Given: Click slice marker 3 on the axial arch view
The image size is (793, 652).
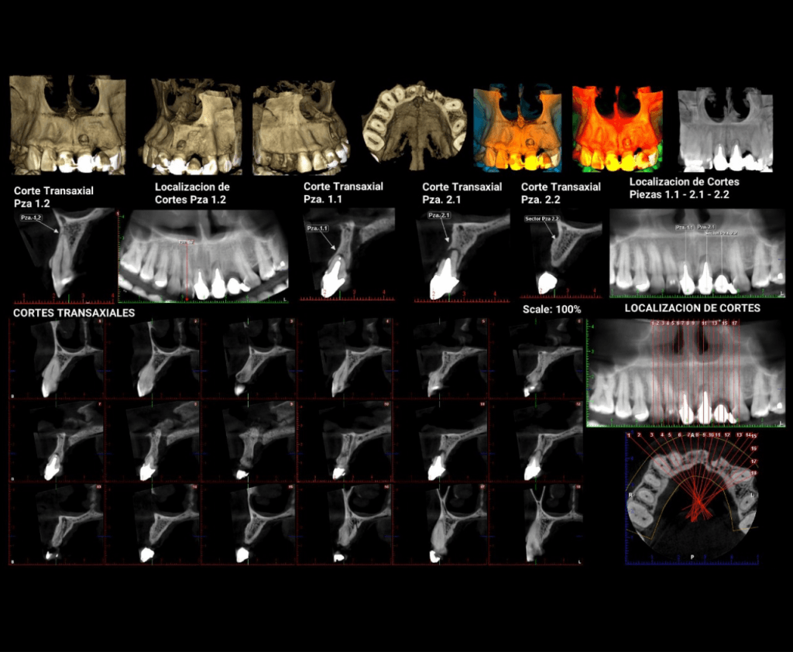Looking at the screenshot, I should tap(651, 434).
